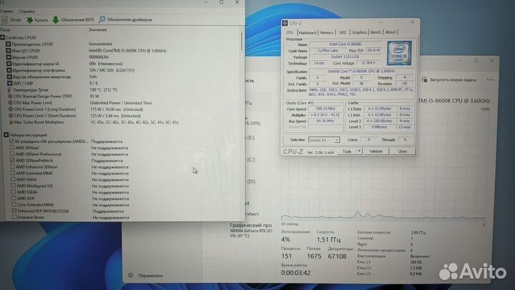Switch to the Memory tab in CPU-Z
Viewport: 515px width, 290px height.
pyautogui.click(x=327, y=32)
